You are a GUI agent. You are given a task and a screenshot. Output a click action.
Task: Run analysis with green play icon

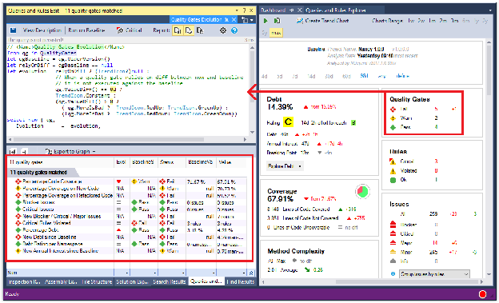265,21
